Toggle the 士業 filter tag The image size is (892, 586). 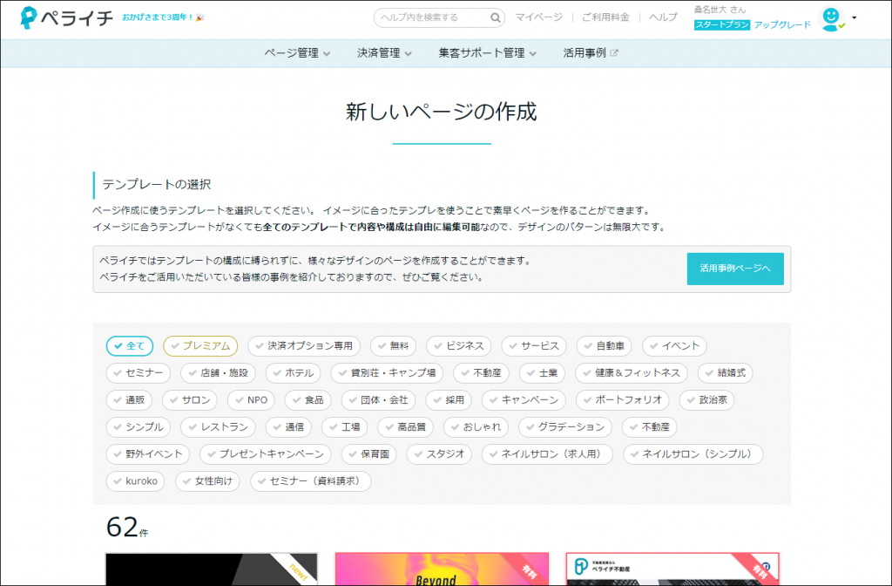542,373
